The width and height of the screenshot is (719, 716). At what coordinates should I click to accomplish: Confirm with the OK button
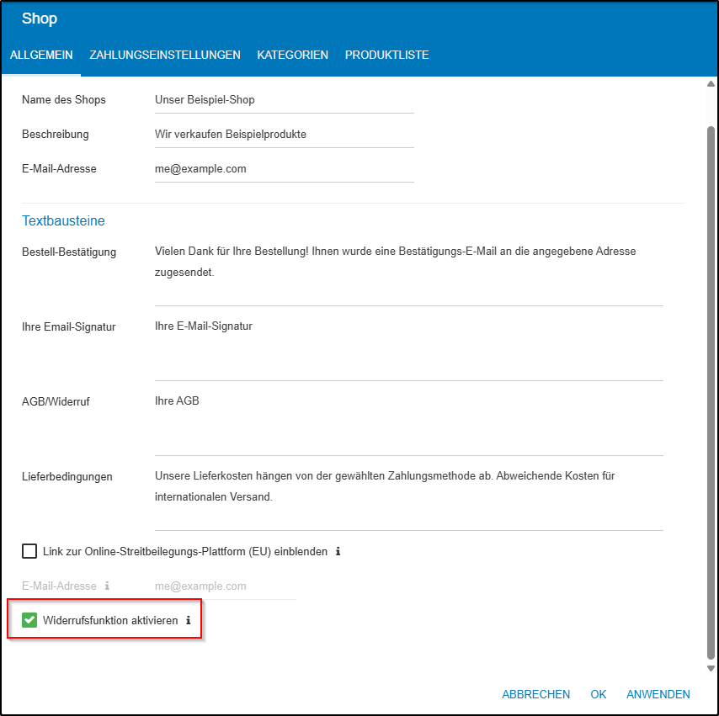(598, 694)
